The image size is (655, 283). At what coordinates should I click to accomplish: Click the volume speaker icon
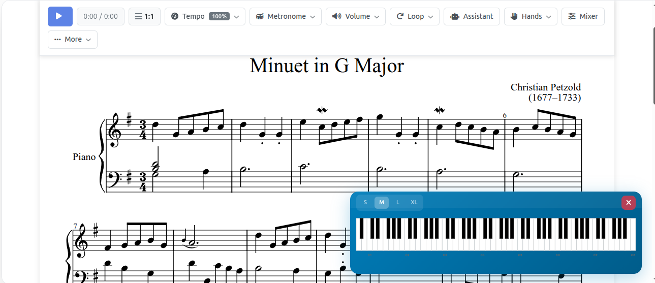(x=336, y=16)
